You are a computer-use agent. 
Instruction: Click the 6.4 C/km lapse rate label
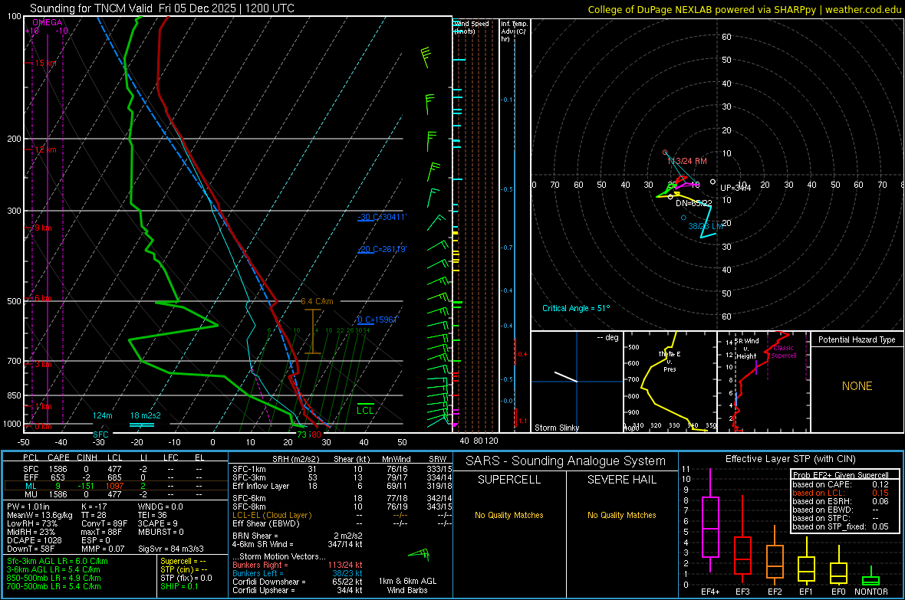point(317,301)
